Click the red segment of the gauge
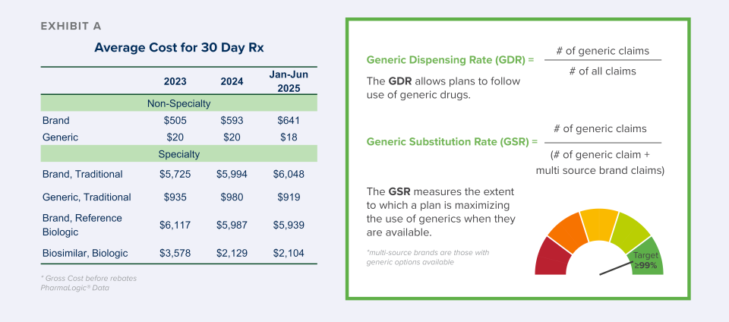 click(552, 254)
